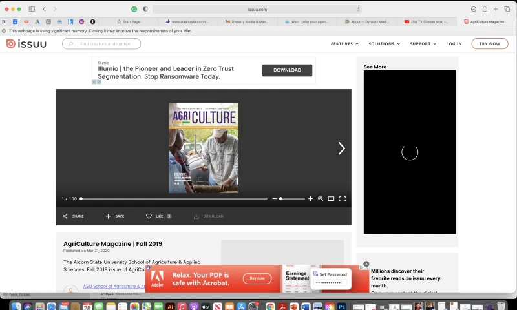The width and height of the screenshot is (517, 310).
Task: Go to next page of the magazine
Action: pyautogui.click(x=341, y=149)
